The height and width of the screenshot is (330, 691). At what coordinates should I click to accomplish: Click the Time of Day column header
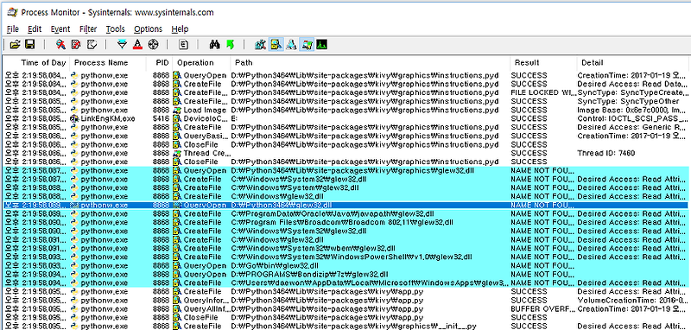click(x=44, y=62)
